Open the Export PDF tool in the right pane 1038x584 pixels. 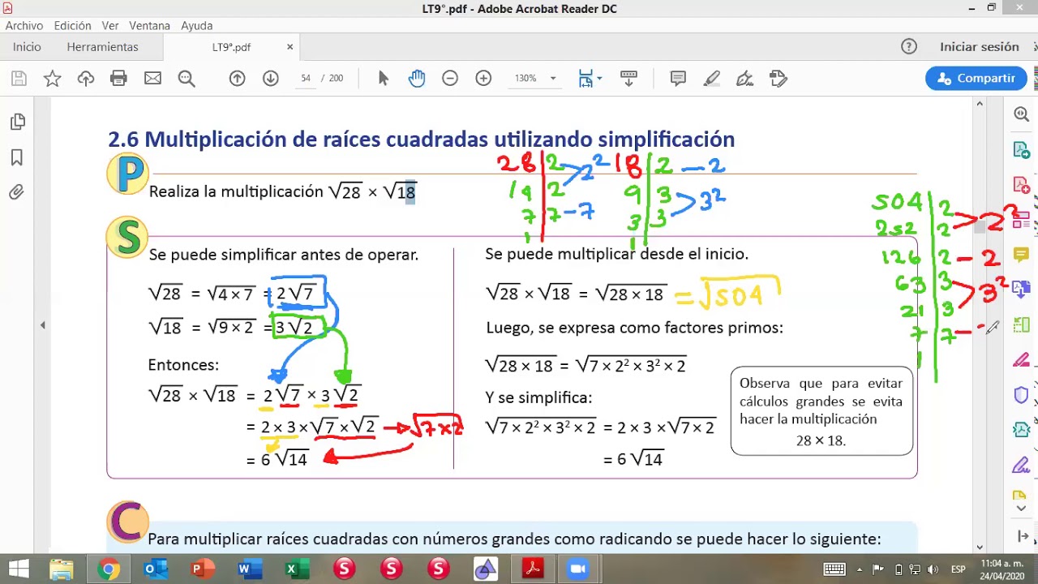[x=1021, y=150]
